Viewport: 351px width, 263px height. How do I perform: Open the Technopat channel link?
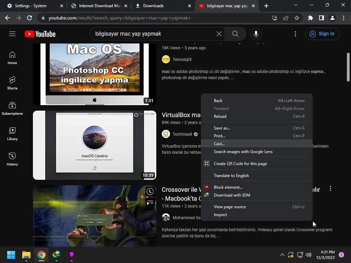pyautogui.click(x=182, y=134)
